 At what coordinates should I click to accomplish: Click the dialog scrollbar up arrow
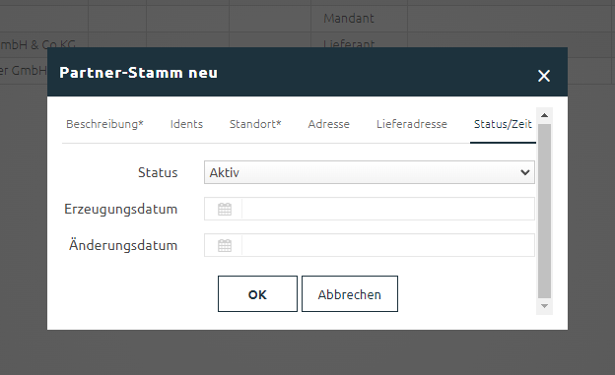[x=544, y=115]
